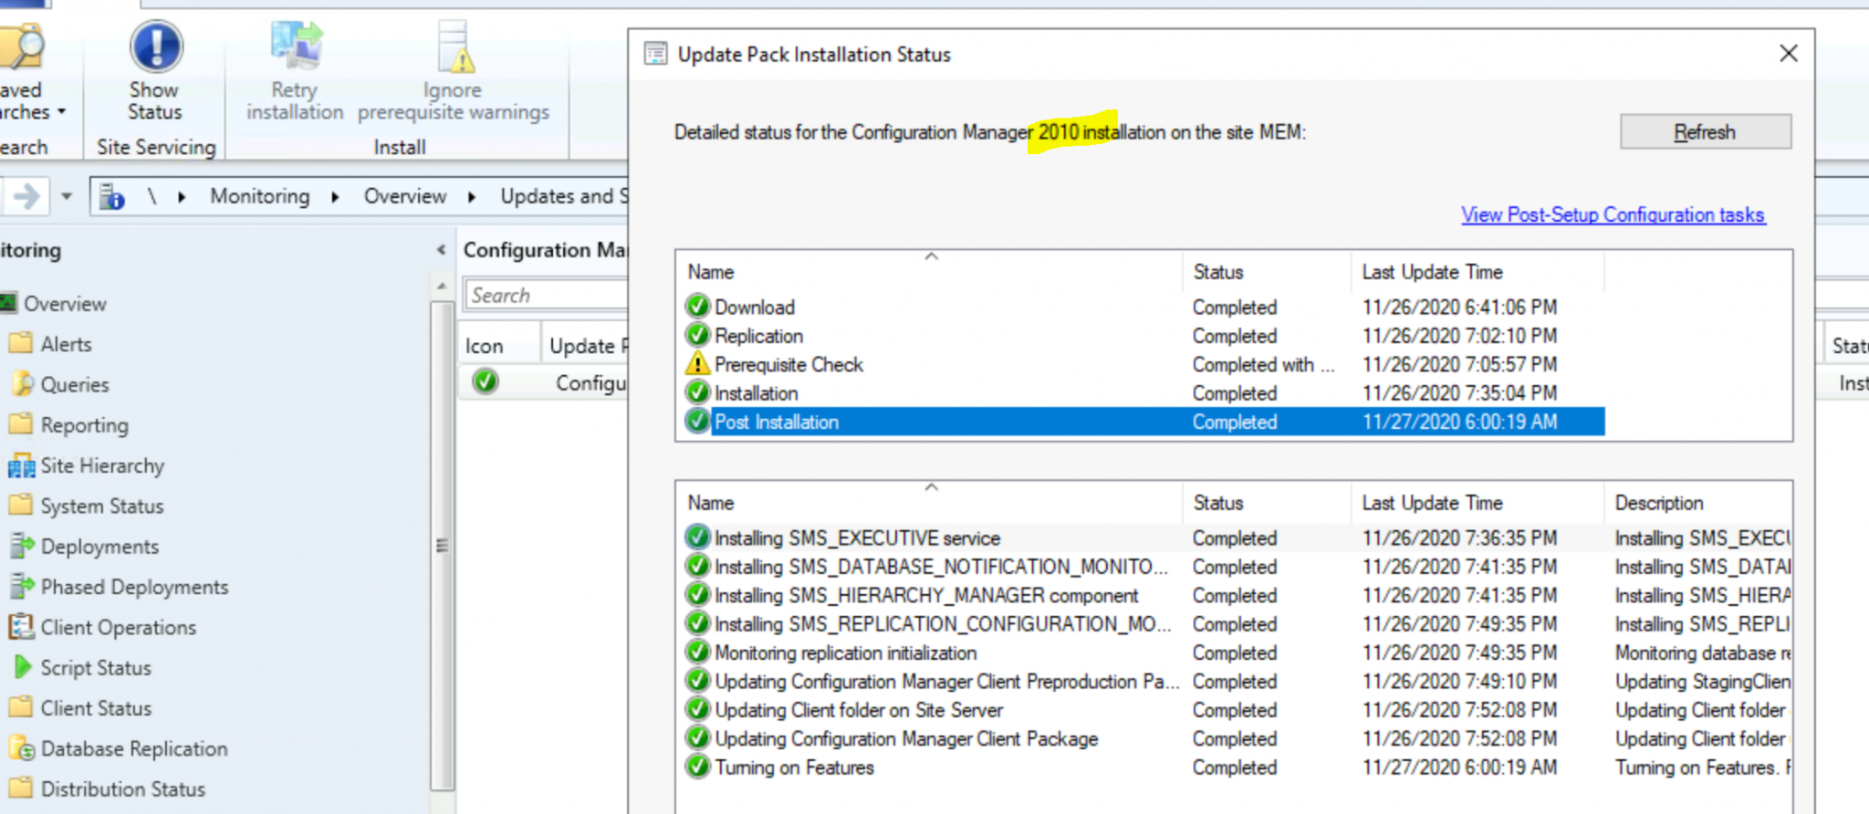Select Deployments in the navigation tree
1869x814 pixels.
click(99, 547)
